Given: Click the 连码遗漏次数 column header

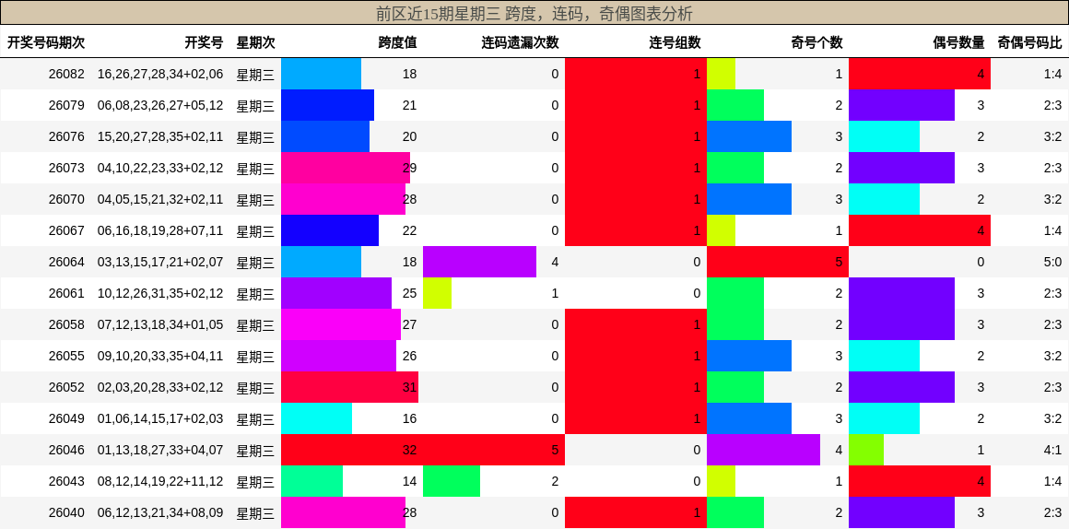Looking at the screenshot, I should [x=520, y=42].
